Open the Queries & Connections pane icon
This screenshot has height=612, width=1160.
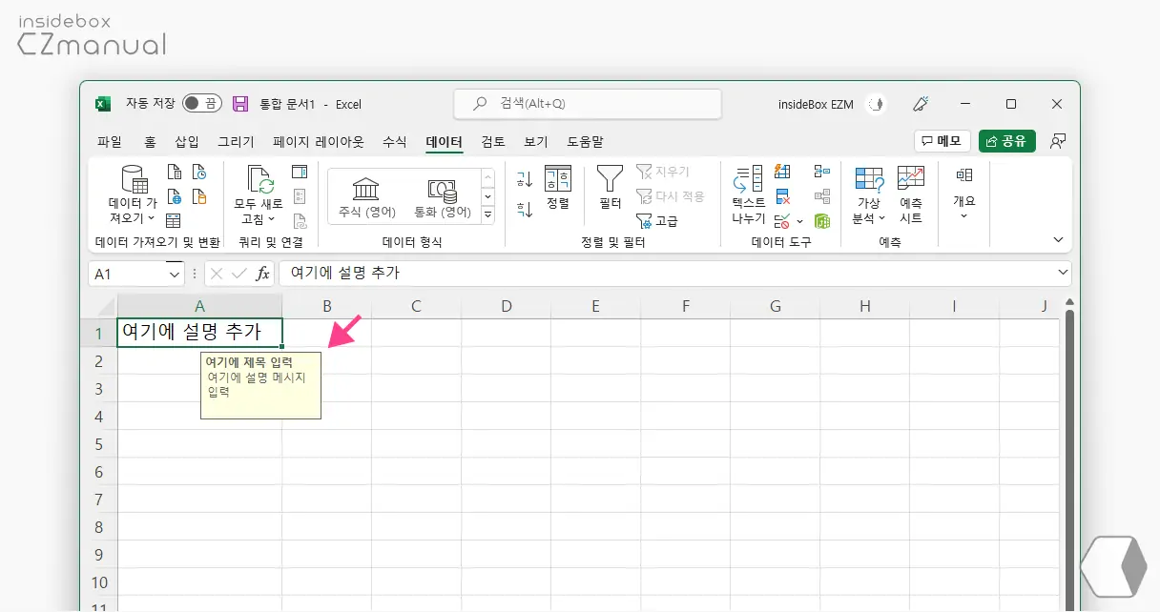coord(300,172)
